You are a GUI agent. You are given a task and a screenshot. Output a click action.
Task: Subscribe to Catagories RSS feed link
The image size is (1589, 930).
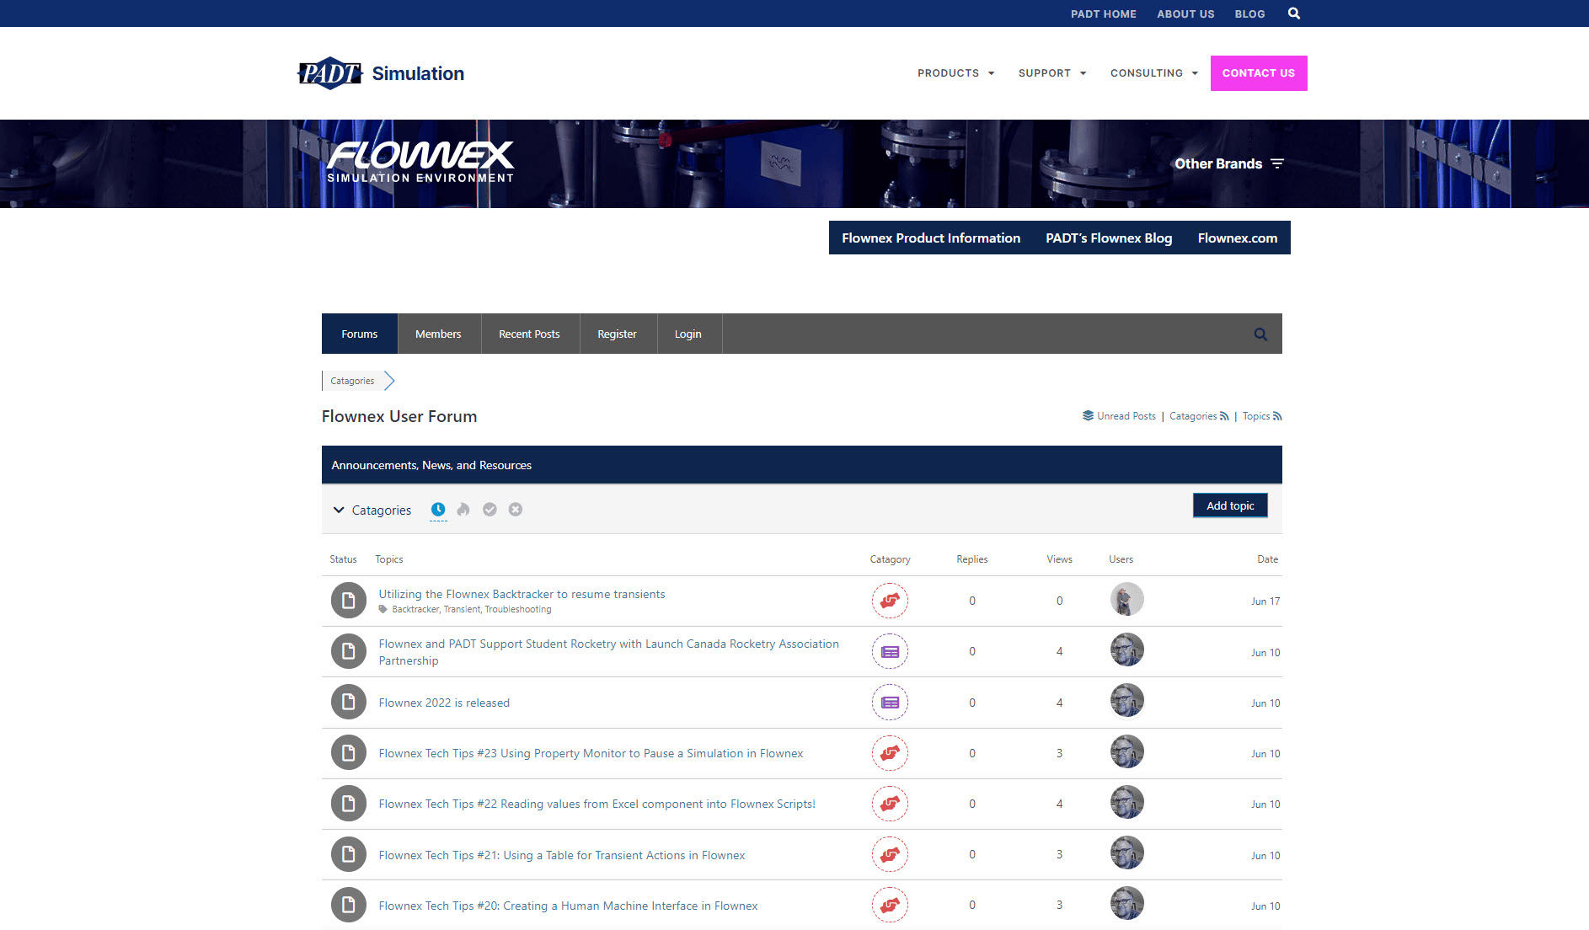click(x=1199, y=416)
